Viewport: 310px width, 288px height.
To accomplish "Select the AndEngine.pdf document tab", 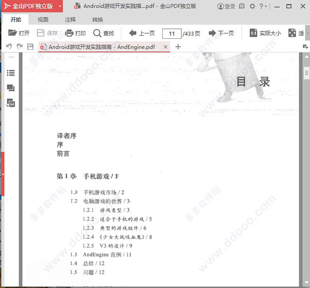I will tap(104, 47).
